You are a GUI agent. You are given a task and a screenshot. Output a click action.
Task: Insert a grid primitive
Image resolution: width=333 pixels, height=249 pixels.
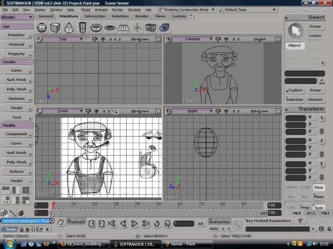coord(123,28)
